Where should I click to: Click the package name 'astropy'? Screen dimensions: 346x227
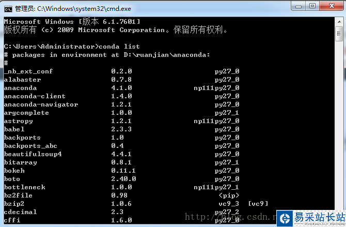pyautogui.click(x=18, y=121)
